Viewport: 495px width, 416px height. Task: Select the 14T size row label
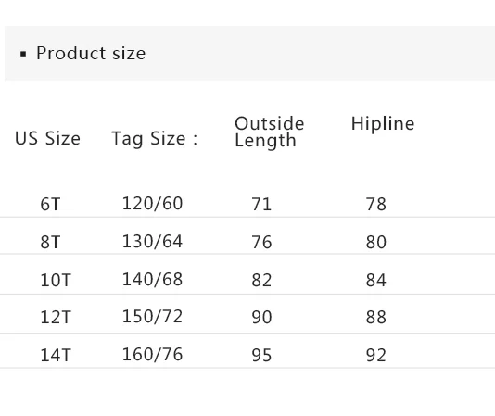click(x=56, y=355)
